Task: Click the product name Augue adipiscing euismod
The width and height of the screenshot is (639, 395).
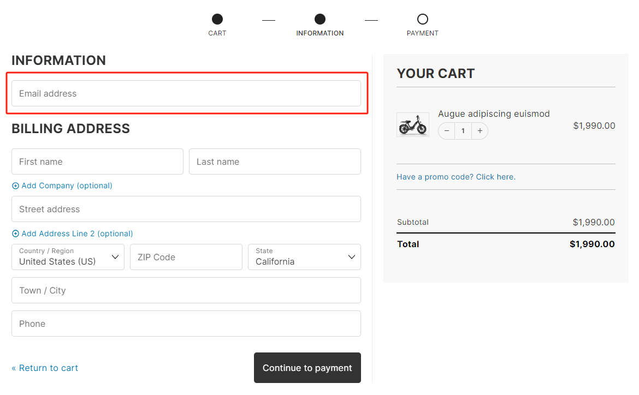Action: [494, 113]
